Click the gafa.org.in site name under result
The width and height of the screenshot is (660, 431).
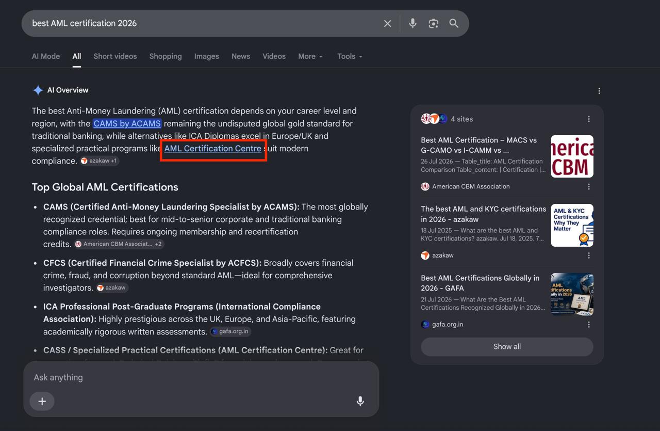(x=448, y=324)
